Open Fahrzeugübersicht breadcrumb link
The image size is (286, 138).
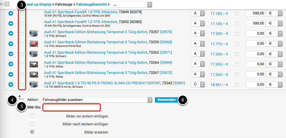(91, 4)
